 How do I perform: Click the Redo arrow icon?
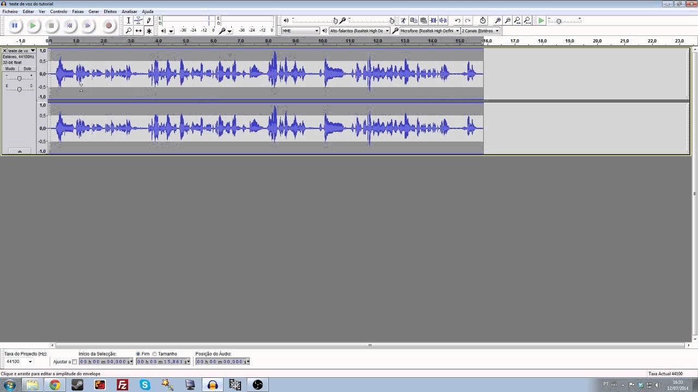467,21
